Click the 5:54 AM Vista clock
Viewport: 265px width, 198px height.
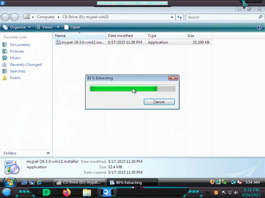(x=252, y=182)
